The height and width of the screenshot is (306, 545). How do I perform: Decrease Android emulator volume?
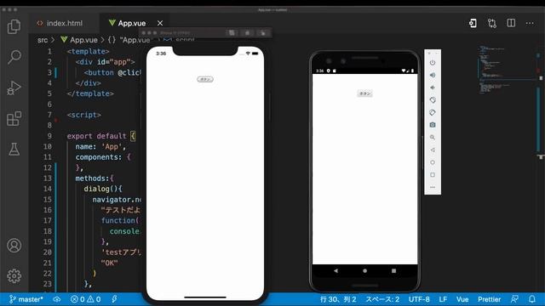click(x=433, y=88)
